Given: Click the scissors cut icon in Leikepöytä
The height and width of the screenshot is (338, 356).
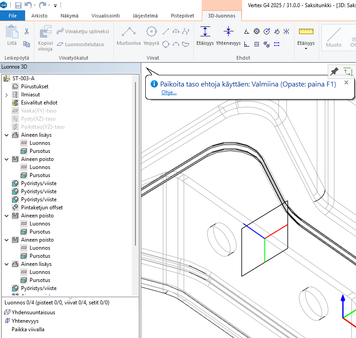Looking at the screenshot, I should (x=26, y=31).
